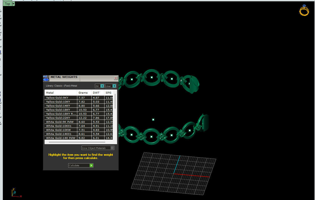Click the 12.22 grams cell
Image resolution: width=315 pixels, height=200 pixels.
[84, 118]
